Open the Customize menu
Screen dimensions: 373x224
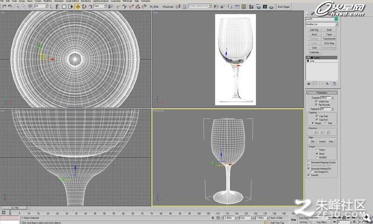tap(116, 1)
